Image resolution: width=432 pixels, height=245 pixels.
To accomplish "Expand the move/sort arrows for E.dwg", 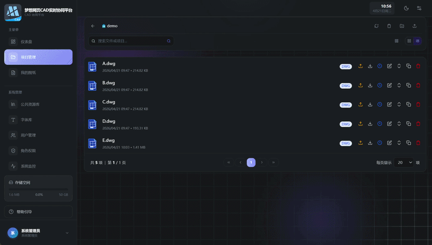I will click(x=399, y=143).
